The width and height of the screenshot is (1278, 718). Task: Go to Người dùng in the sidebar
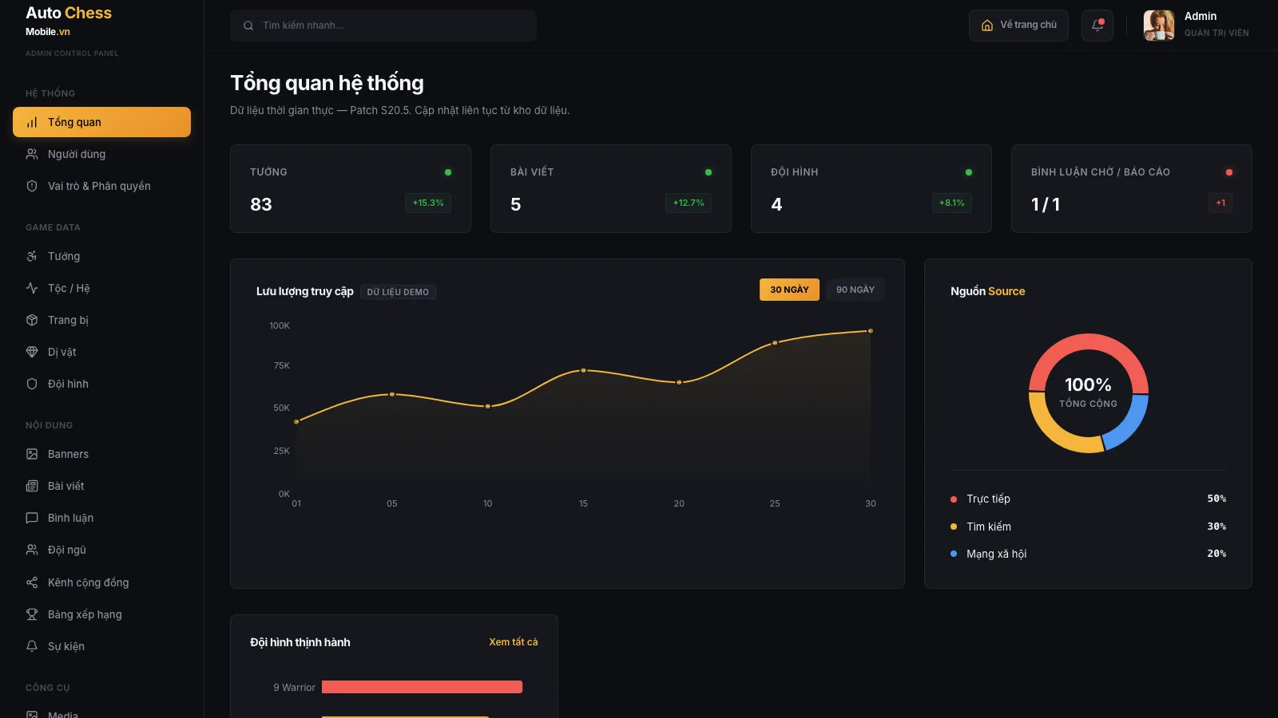101,154
